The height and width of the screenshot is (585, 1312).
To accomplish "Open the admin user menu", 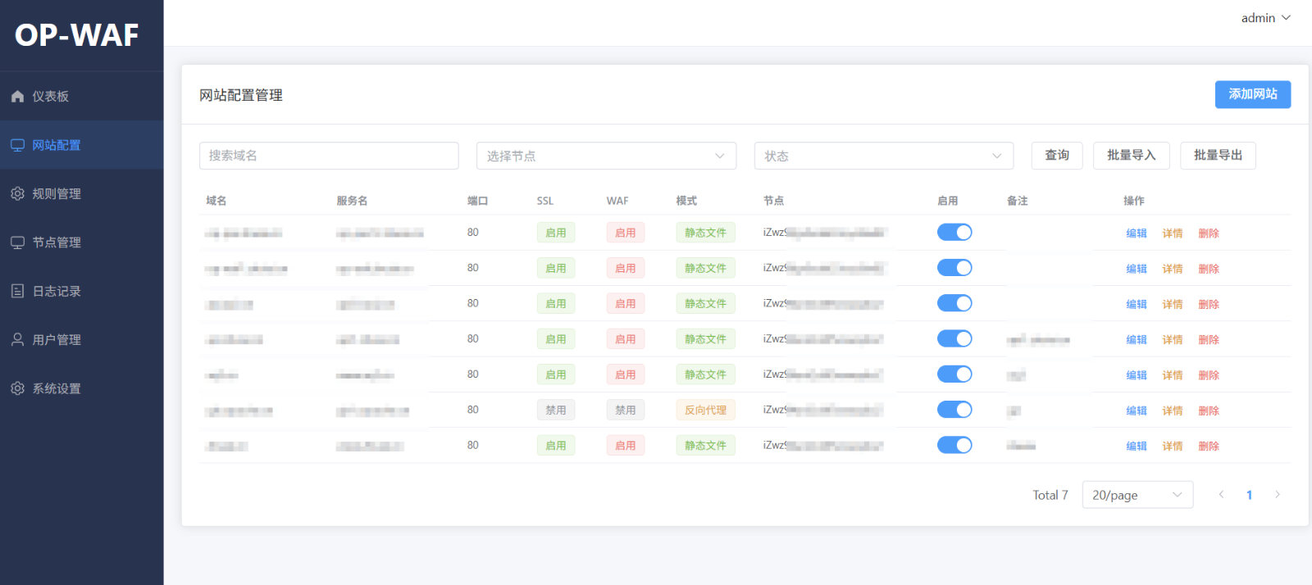I will (x=1265, y=18).
